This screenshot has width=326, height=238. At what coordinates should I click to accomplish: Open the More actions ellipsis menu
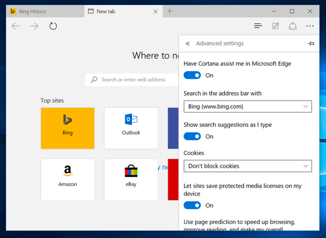tap(310, 26)
